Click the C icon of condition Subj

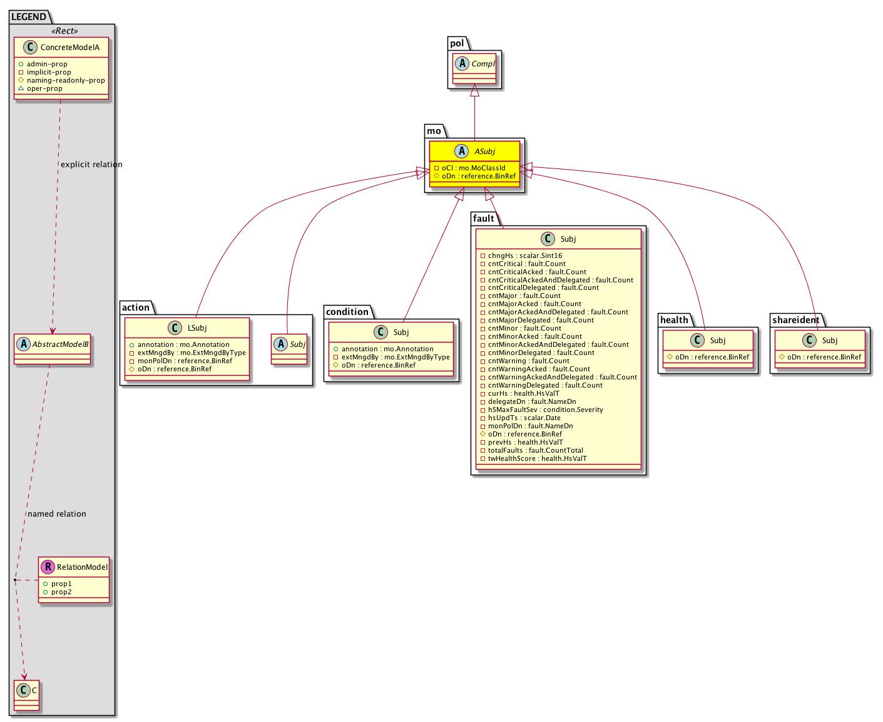pos(380,332)
